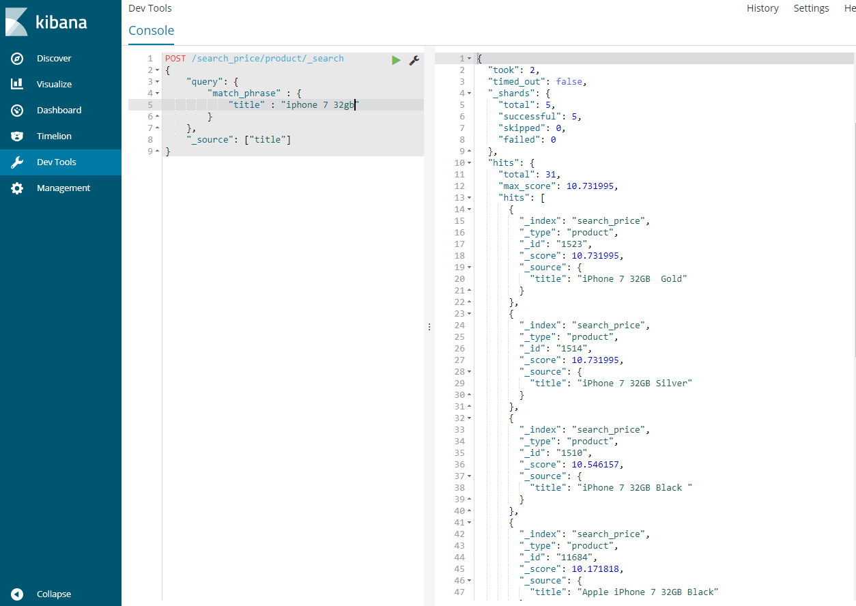Click the Collapse label in sidebar
Screen dimensions: 856x606
(54, 594)
